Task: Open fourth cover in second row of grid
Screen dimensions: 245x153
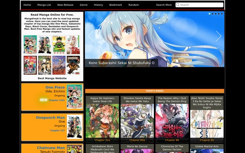Action: pos(73,65)
